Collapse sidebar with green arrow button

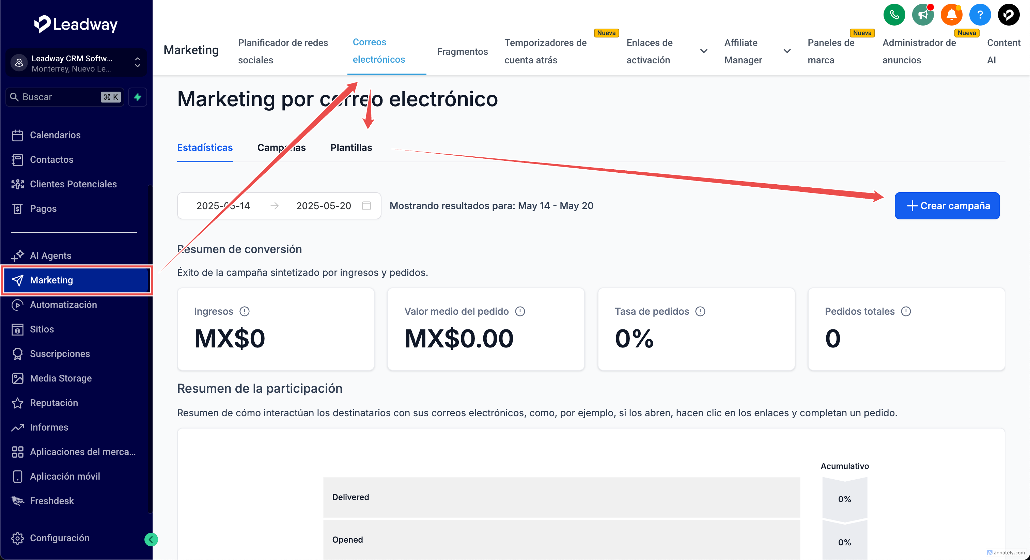[151, 540]
